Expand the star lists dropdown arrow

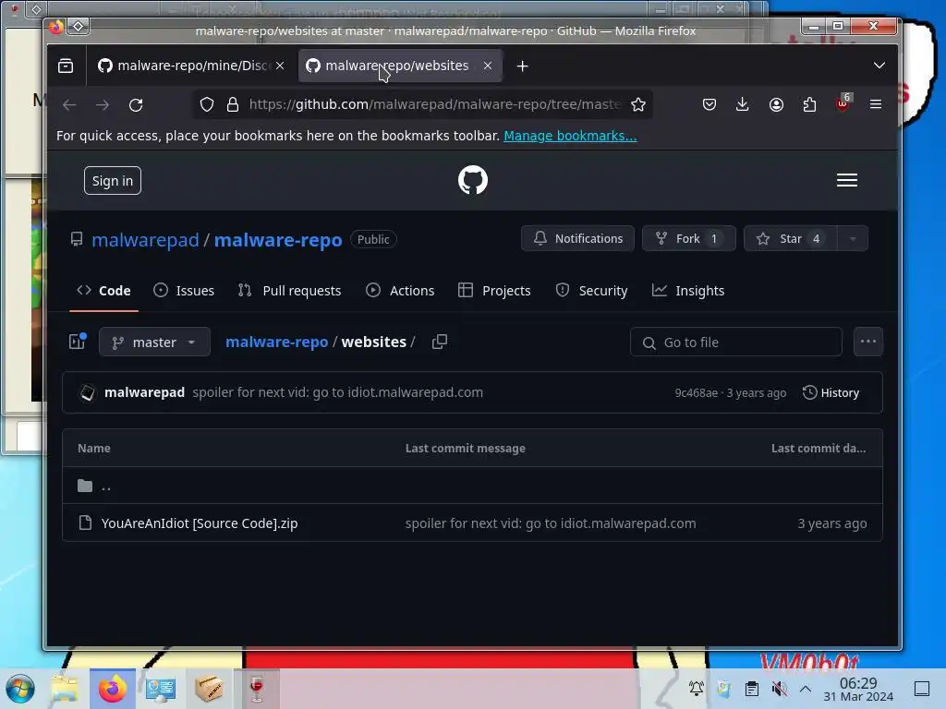[853, 239]
